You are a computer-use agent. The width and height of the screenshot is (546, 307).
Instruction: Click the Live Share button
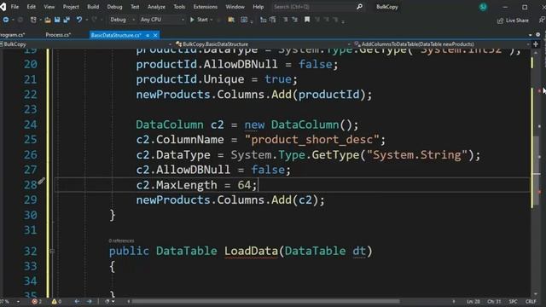pos(513,20)
